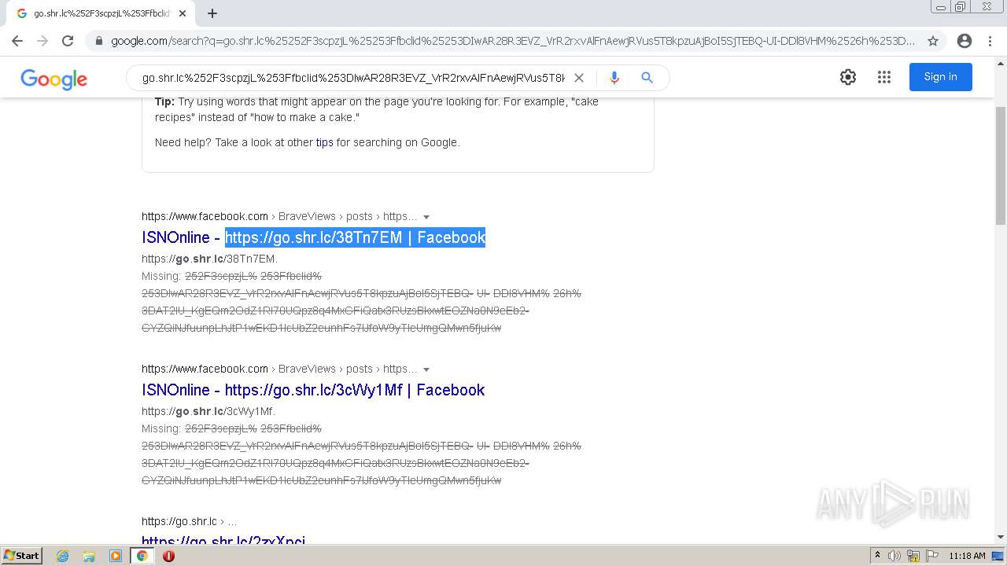Click the Google search query box

pyautogui.click(x=352, y=78)
